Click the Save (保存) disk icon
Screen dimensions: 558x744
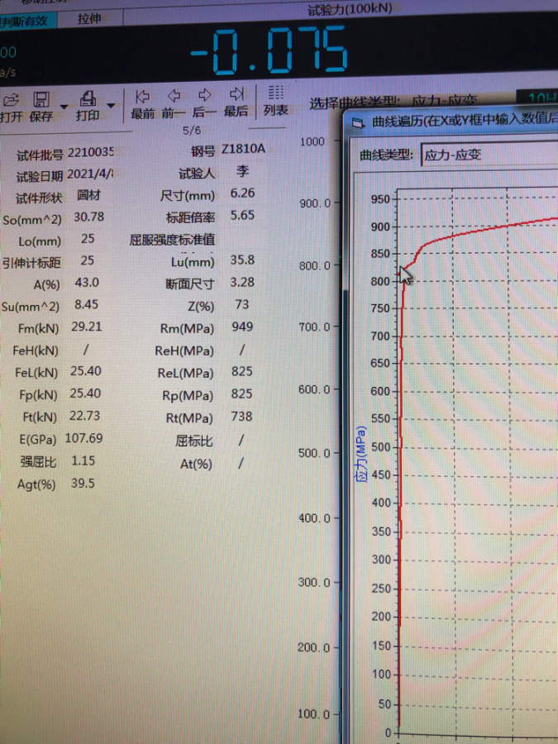click(x=41, y=99)
